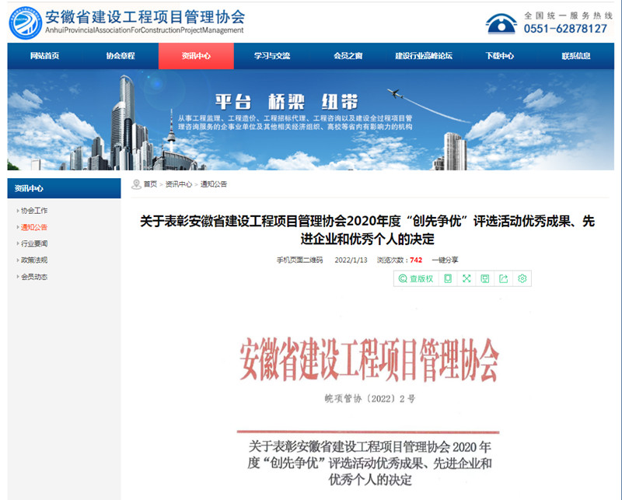The width and height of the screenshot is (622, 500).
Task: Click the view count 742
Action: [x=416, y=260]
